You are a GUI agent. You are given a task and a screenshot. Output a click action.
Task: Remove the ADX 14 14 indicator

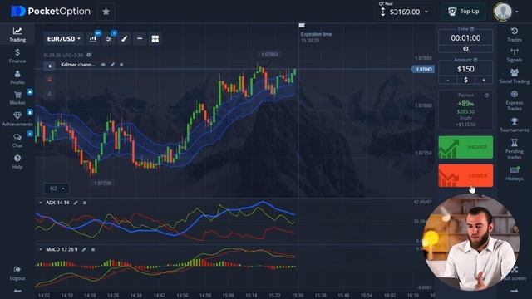tap(85, 203)
